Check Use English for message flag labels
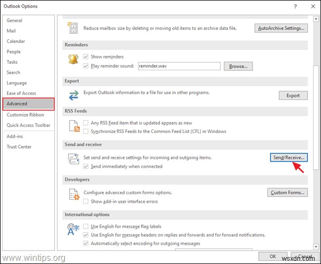The height and width of the screenshot is (264, 321). pyautogui.click(x=86, y=226)
